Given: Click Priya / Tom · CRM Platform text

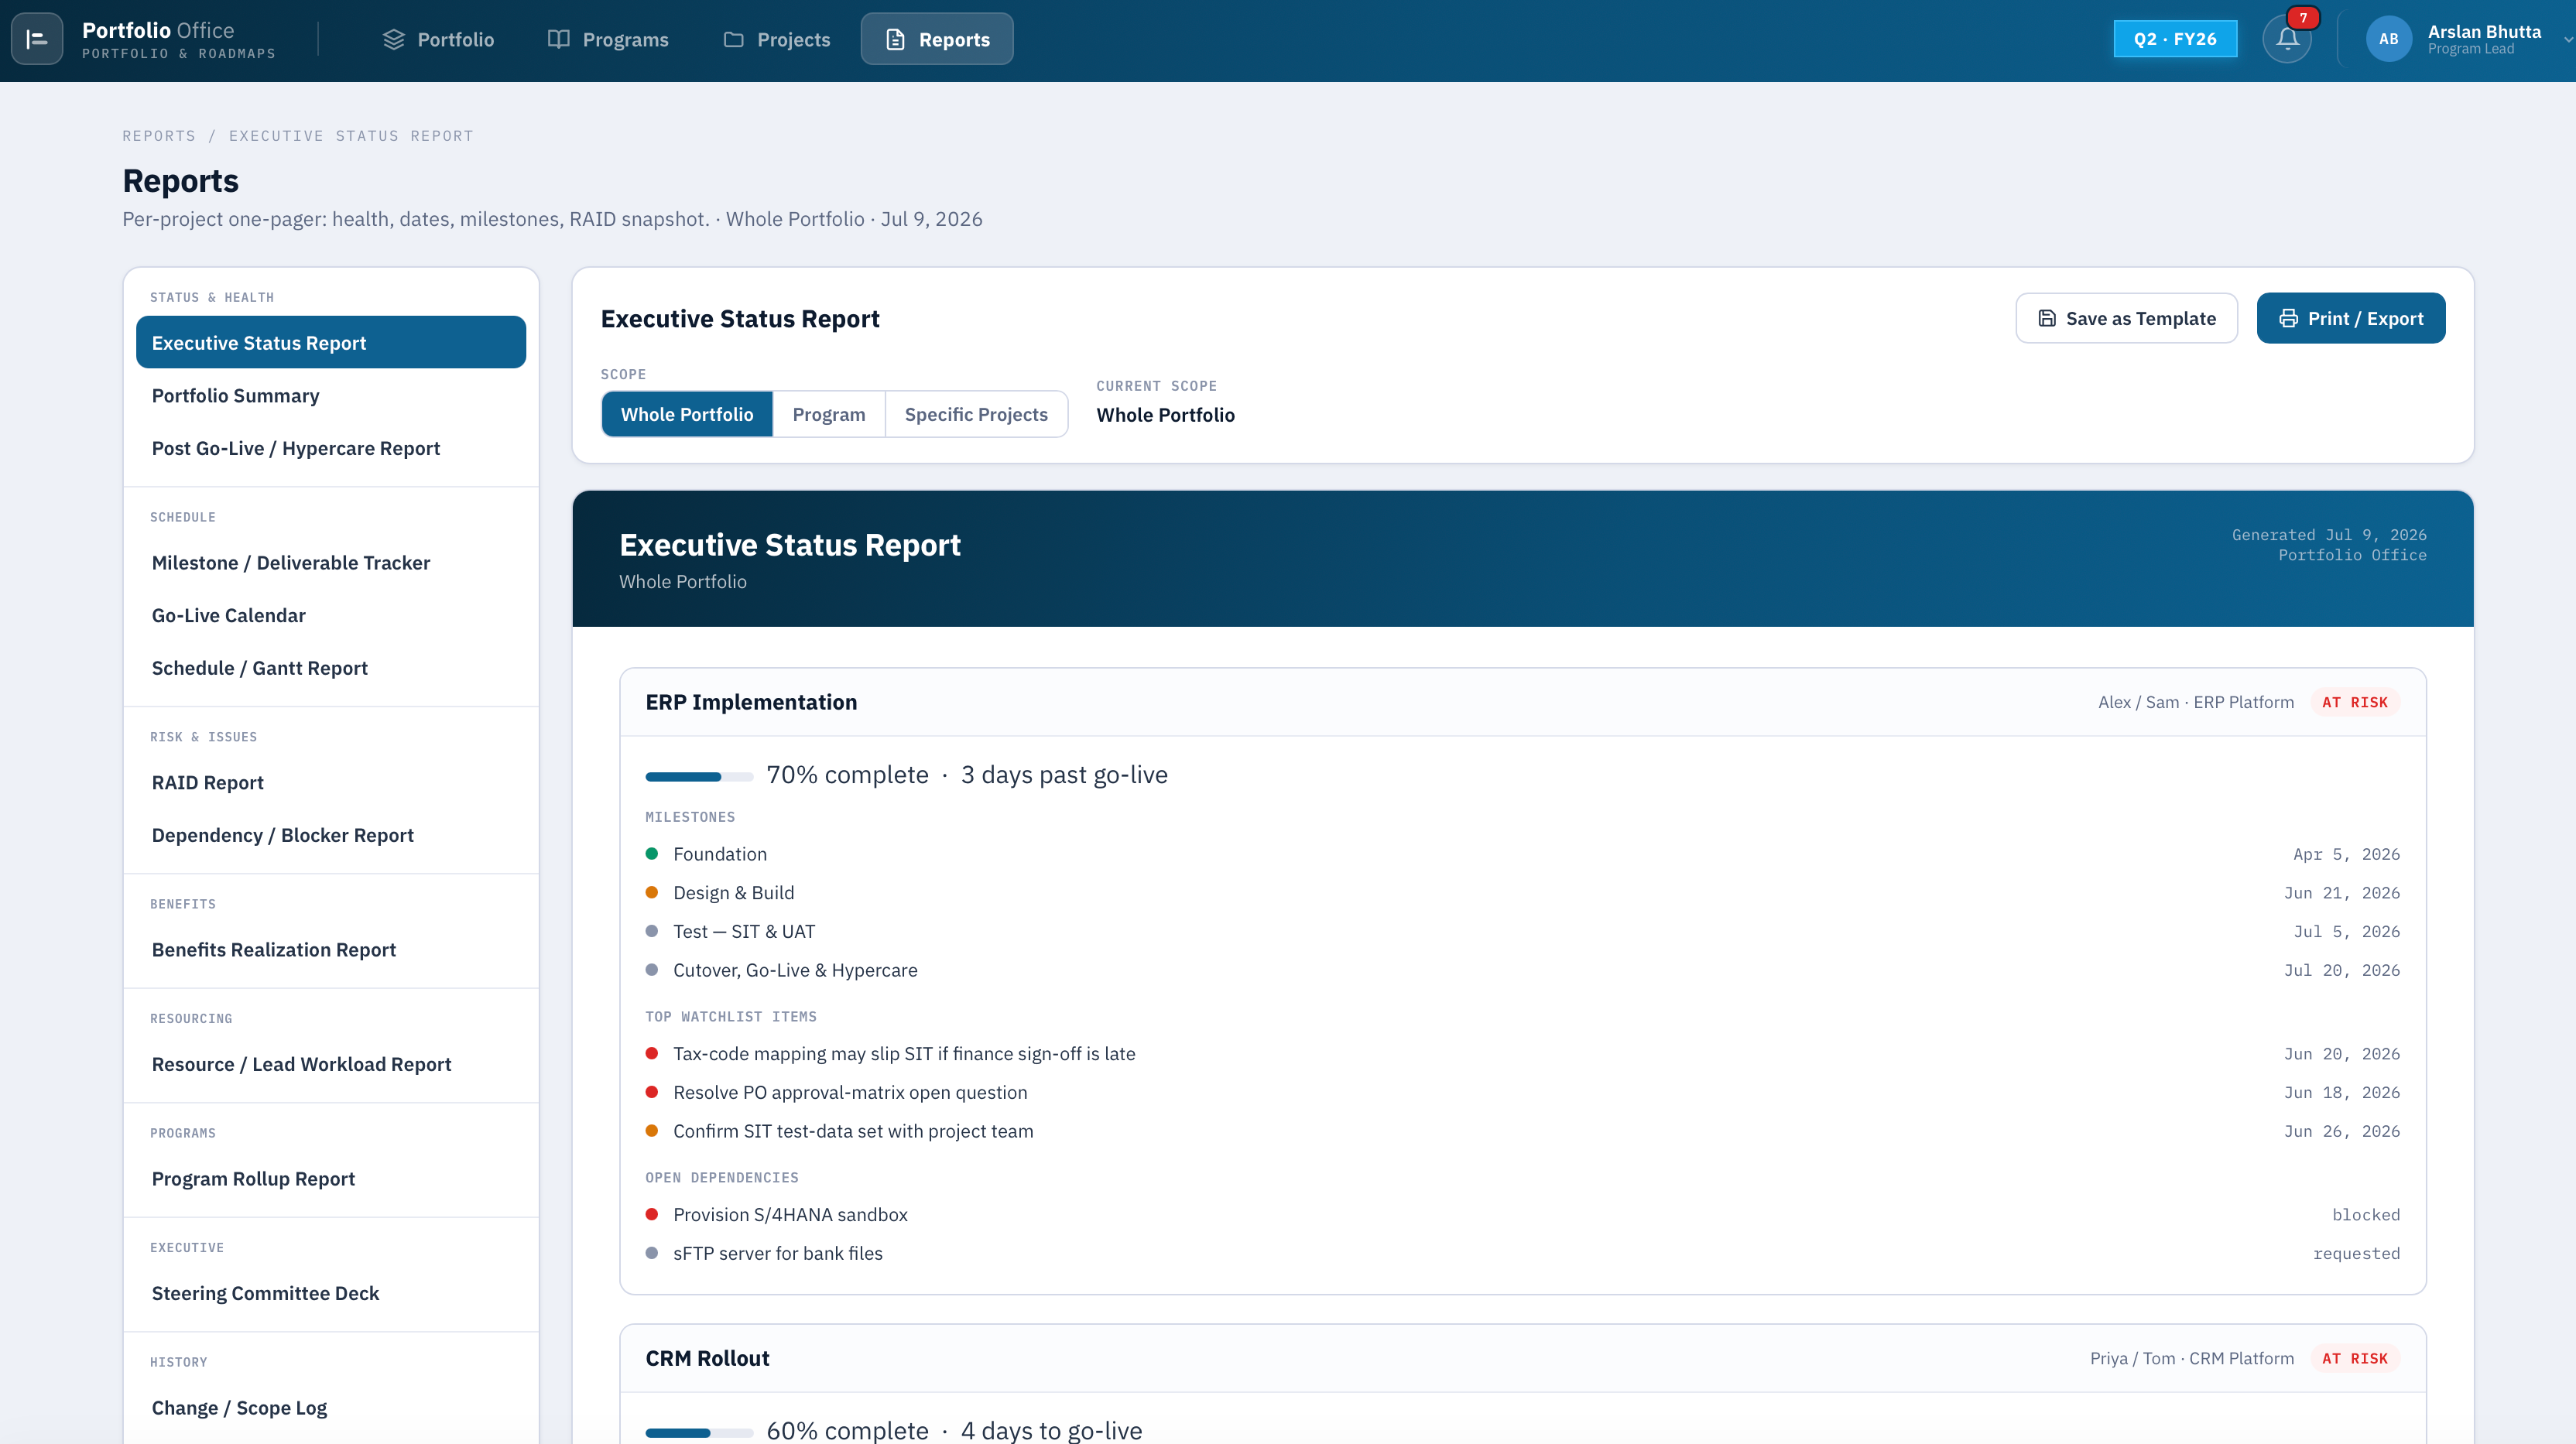Looking at the screenshot, I should tap(2192, 1358).
